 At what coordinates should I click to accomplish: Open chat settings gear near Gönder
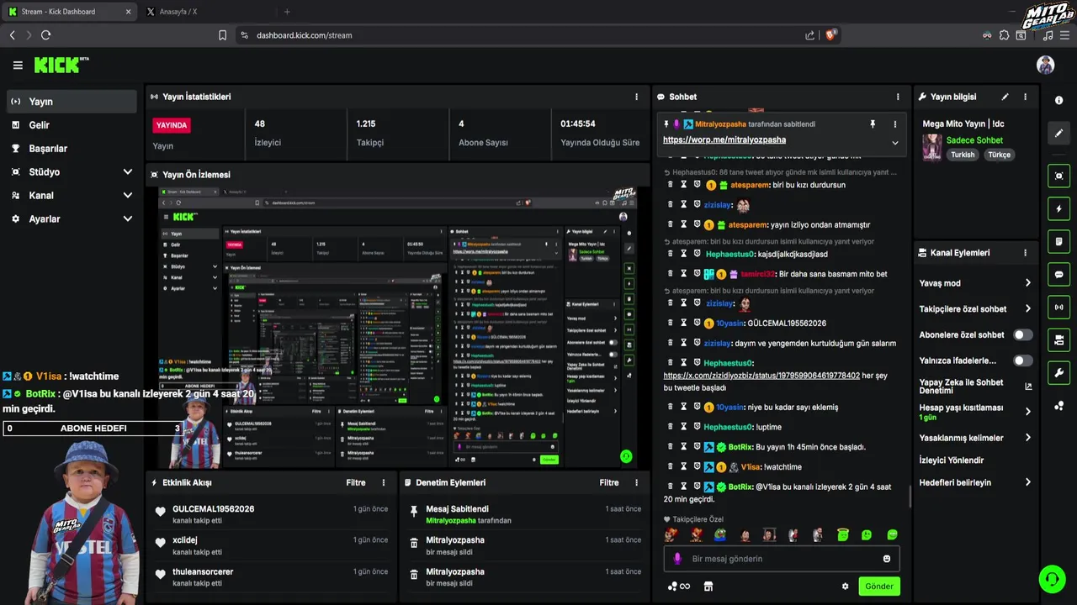point(845,587)
